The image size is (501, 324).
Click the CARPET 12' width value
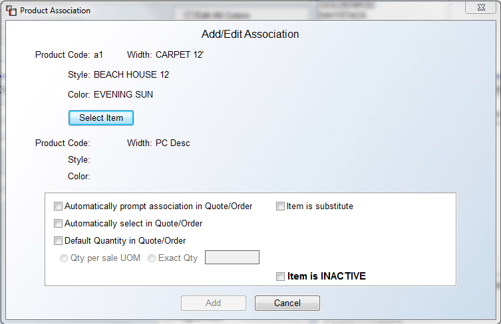pyautogui.click(x=180, y=55)
